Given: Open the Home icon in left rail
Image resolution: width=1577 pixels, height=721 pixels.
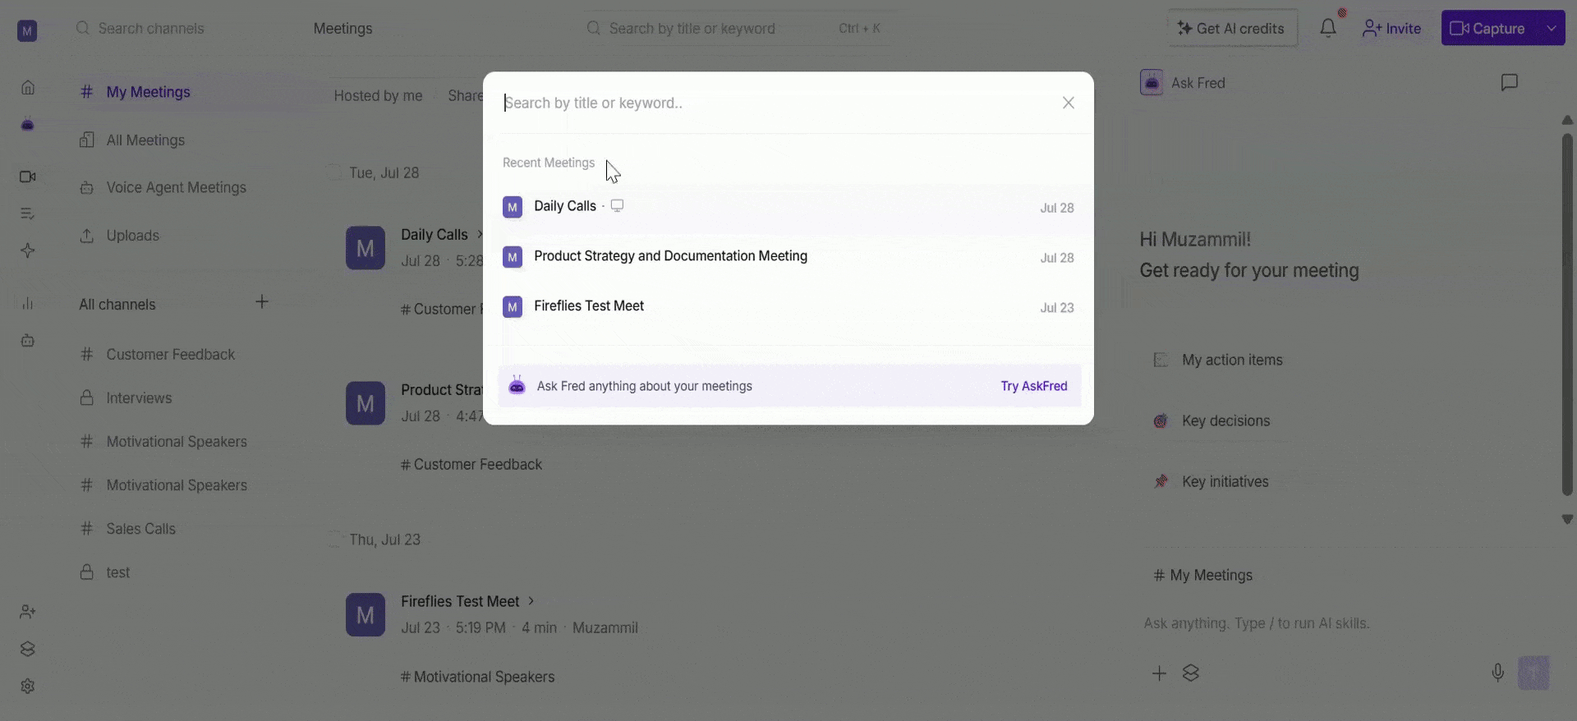Looking at the screenshot, I should [28, 87].
